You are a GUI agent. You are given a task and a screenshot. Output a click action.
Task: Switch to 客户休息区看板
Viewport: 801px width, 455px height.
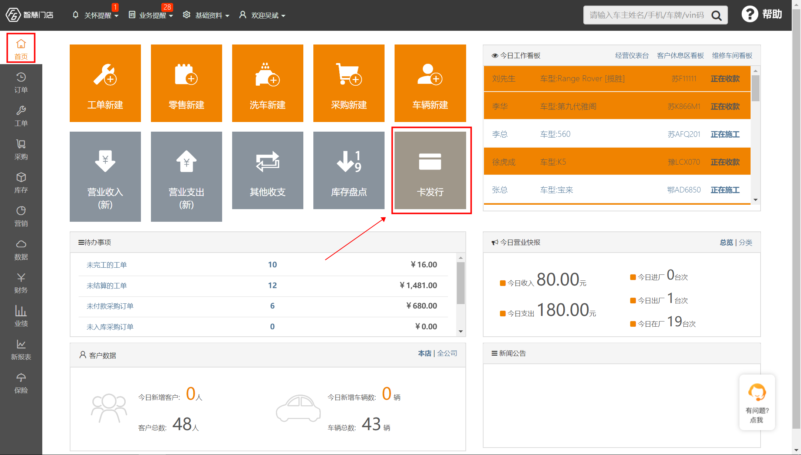tap(680, 56)
